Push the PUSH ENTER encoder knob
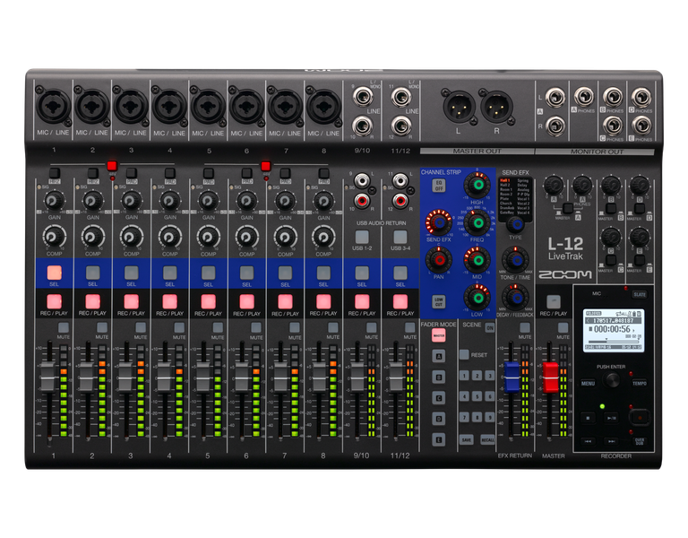The width and height of the screenshot is (688, 538). click(x=611, y=380)
